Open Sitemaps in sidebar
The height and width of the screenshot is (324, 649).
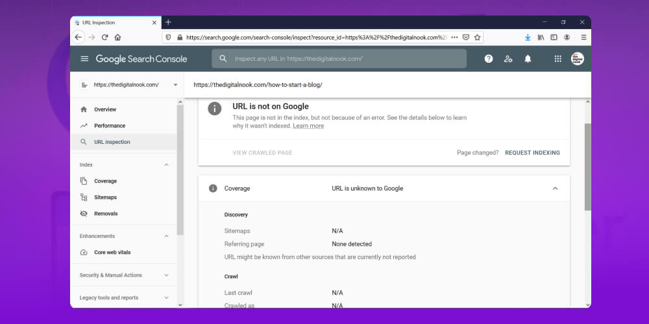(106, 197)
